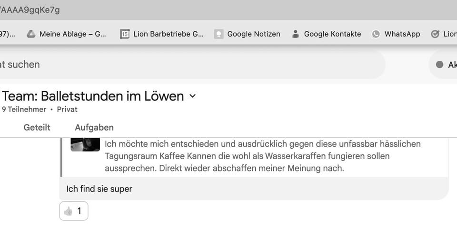
Task: Click the '9 Teilnehmer' member count
Action: click(x=24, y=109)
